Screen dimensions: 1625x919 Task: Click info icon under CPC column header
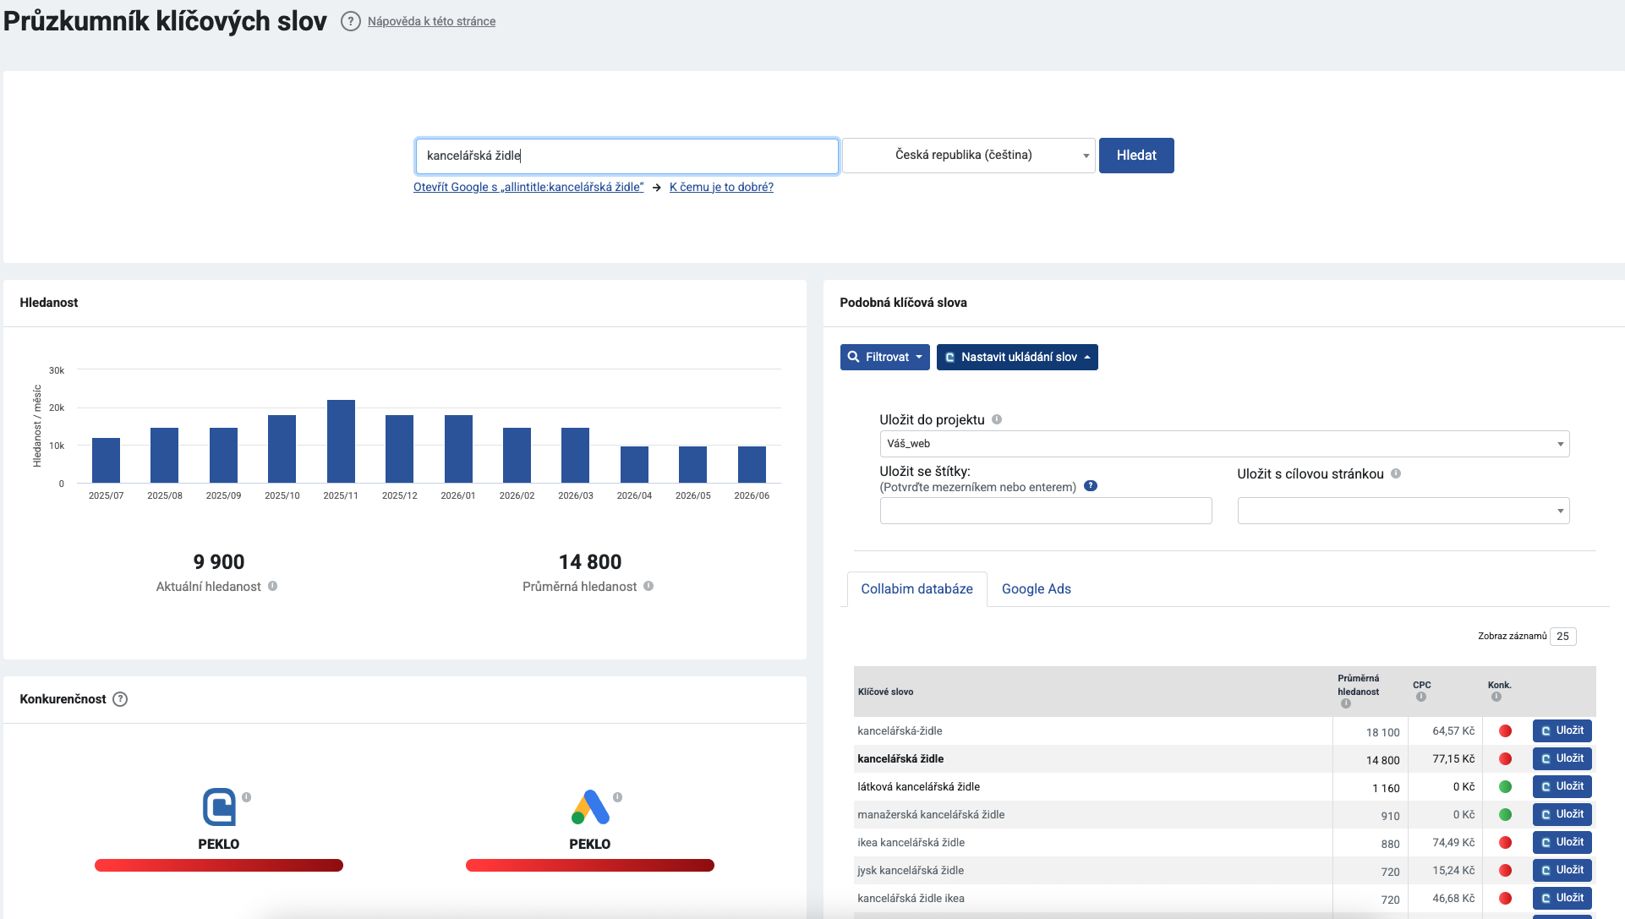pyautogui.click(x=1421, y=697)
